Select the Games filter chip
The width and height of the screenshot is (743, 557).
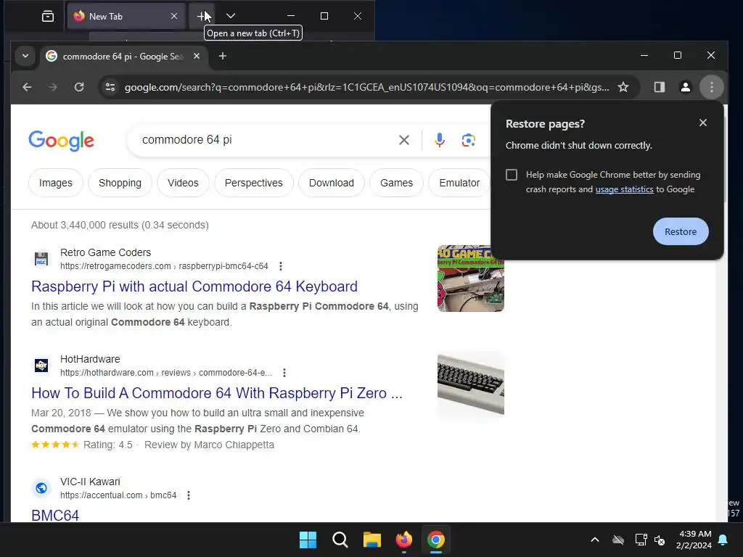396,183
